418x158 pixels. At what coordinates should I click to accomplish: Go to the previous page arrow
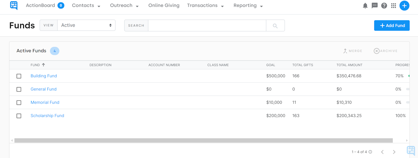tap(382, 152)
